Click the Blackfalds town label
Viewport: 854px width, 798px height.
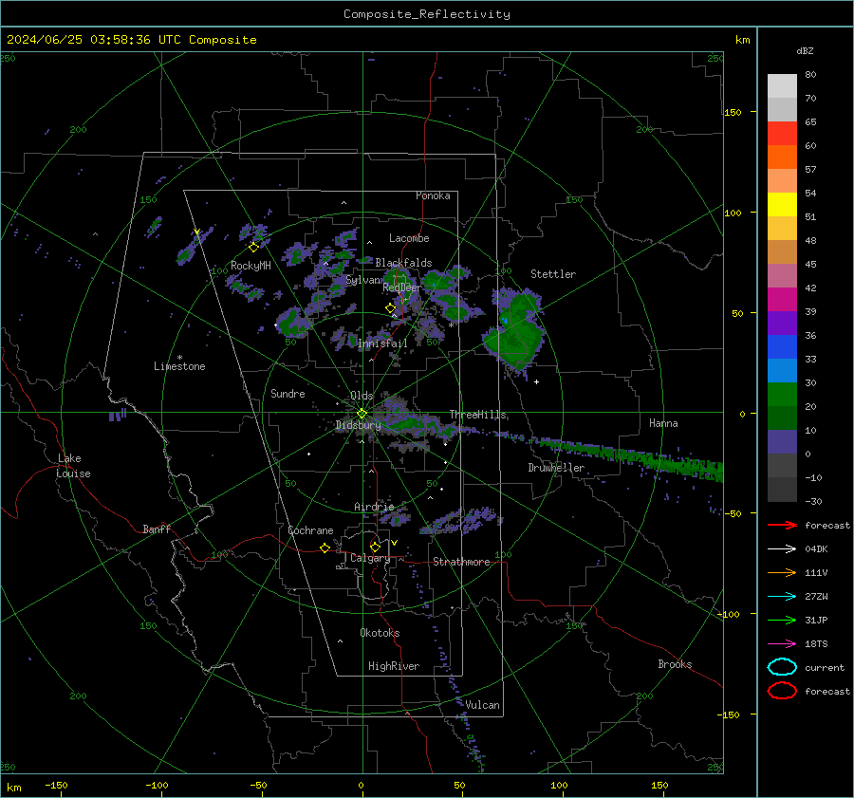click(403, 263)
